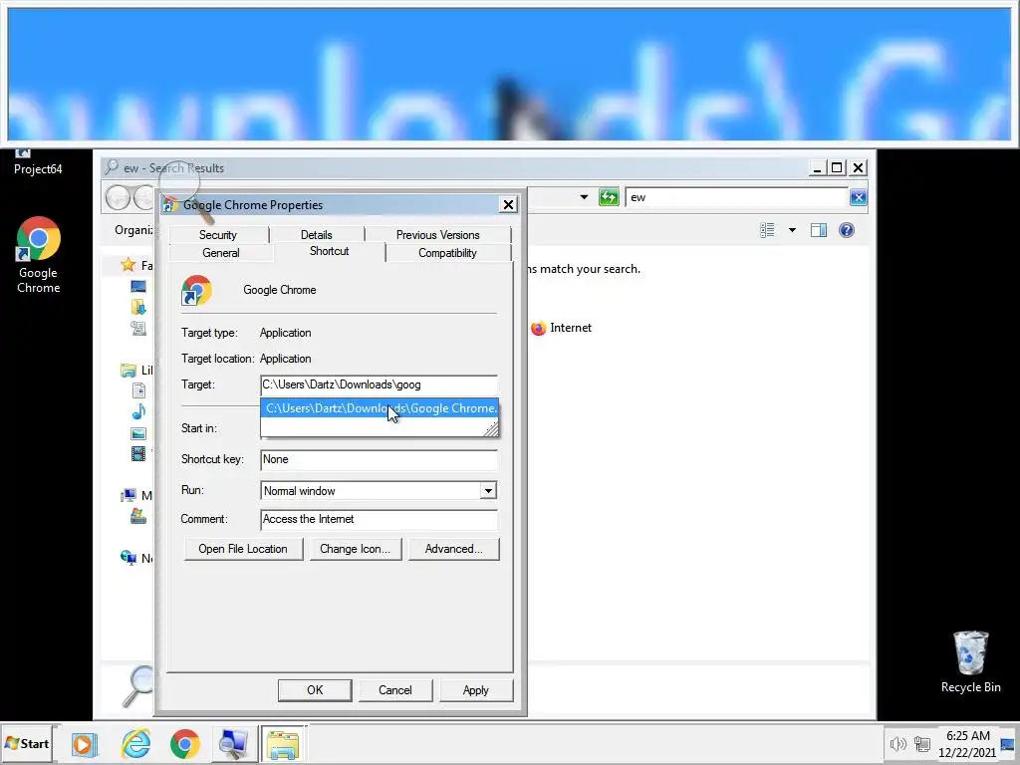Viewport: 1020px width, 765px height.
Task: Click Favorites star in Explorer navigation pane
Action: (x=128, y=265)
